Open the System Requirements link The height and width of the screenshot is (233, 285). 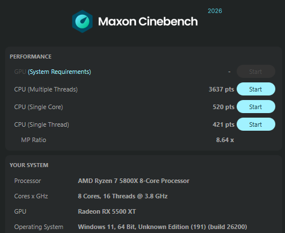tap(59, 72)
